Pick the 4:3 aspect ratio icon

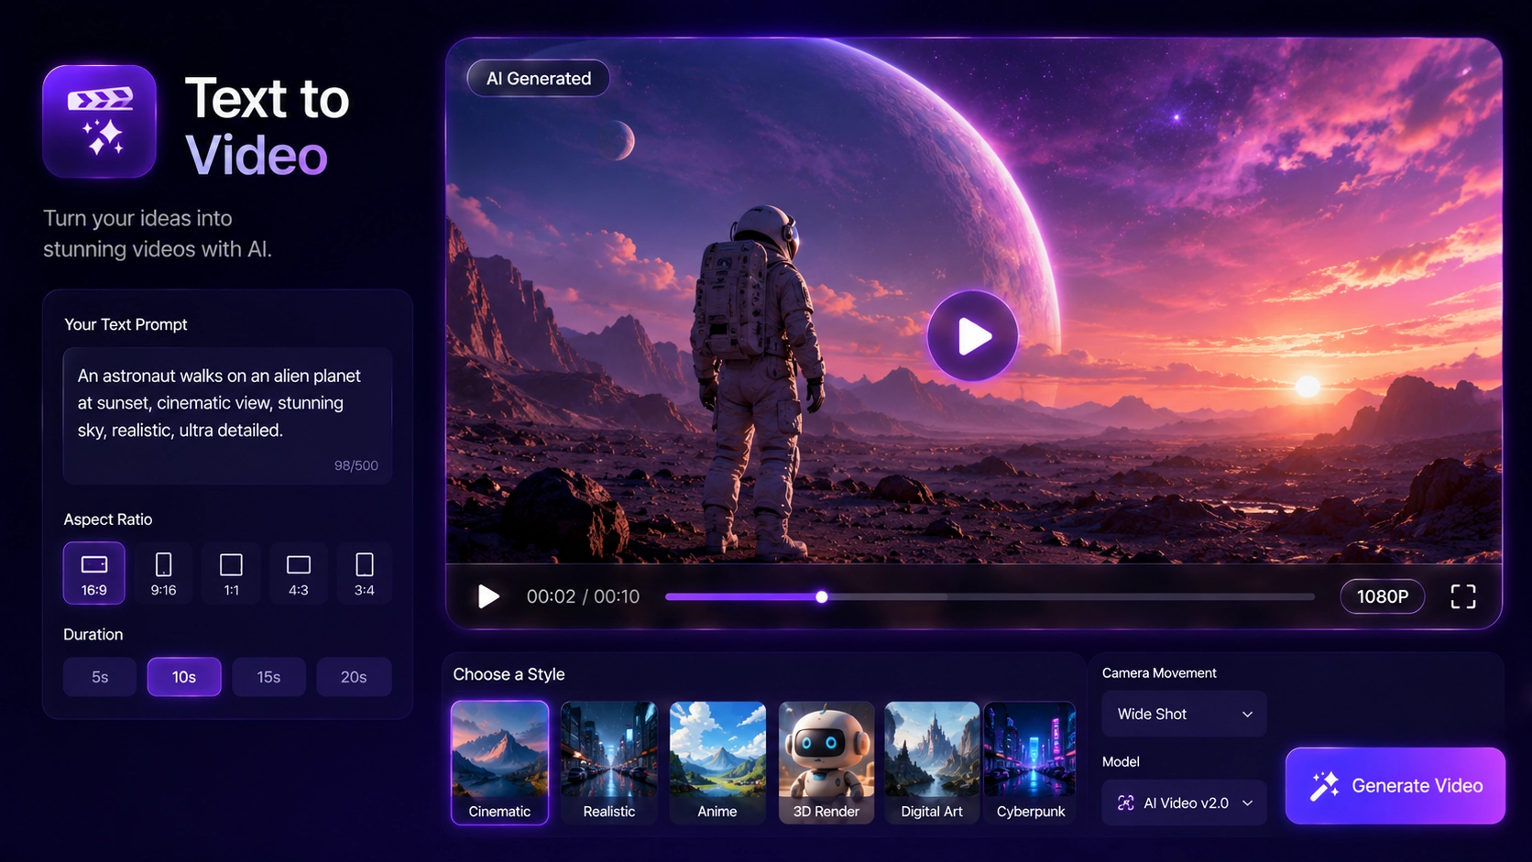[x=298, y=573]
